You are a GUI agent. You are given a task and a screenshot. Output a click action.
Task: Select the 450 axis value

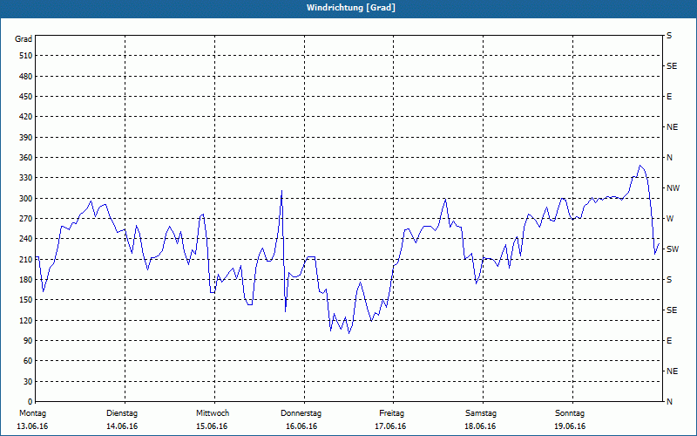pyautogui.click(x=25, y=97)
